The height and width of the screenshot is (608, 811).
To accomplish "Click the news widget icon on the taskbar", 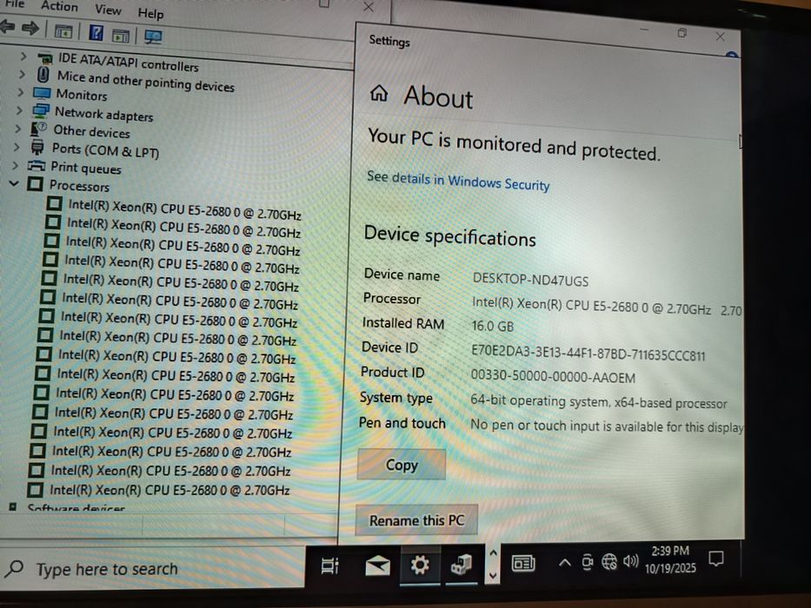I will tap(523, 563).
